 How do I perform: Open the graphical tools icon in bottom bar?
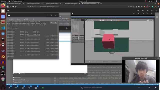[x=36, y=87]
